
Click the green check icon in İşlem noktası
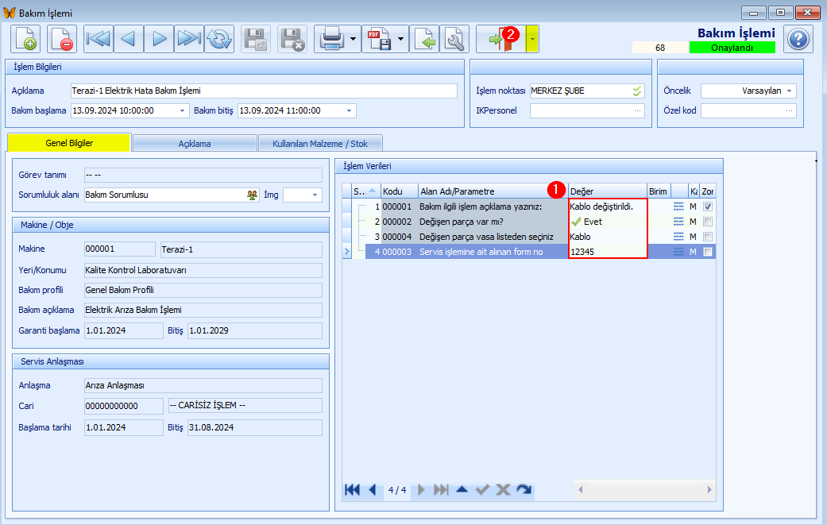637,91
